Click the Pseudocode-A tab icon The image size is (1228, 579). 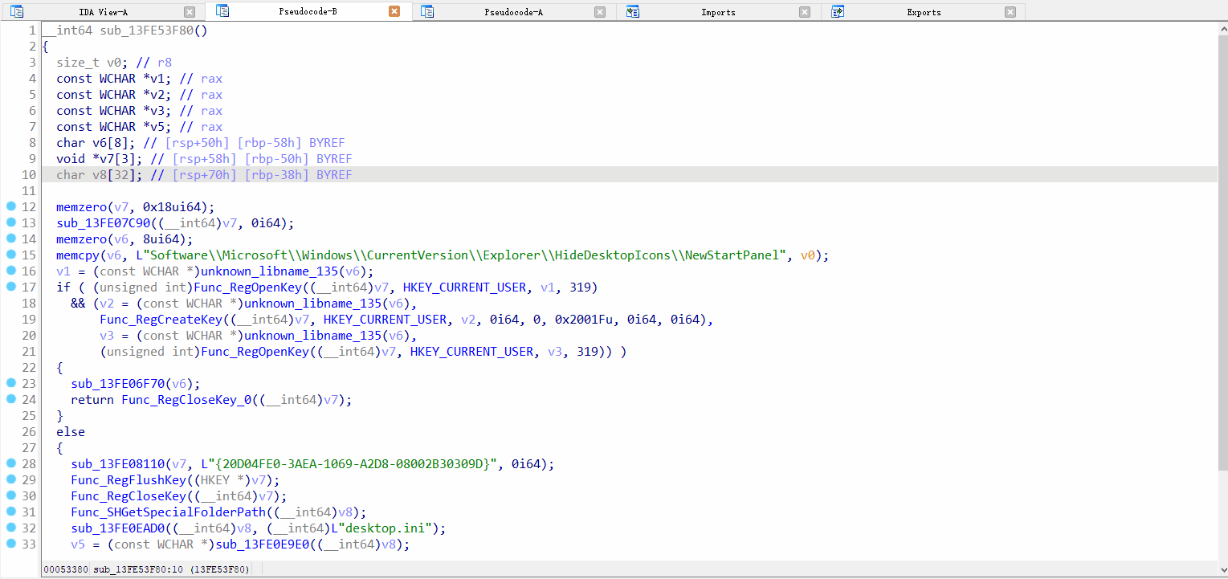click(x=427, y=11)
